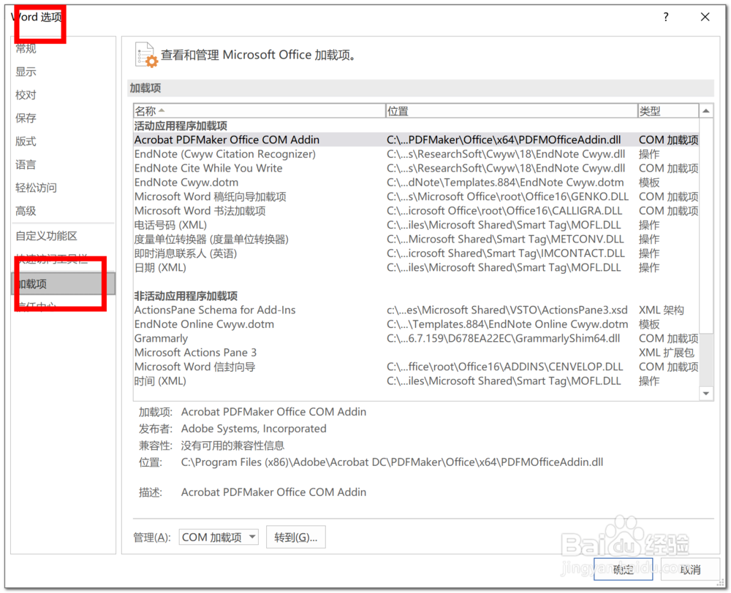The height and width of the screenshot is (593, 731).
Task: Select 度量单位转换器 add-in row
Action: pos(416,240)
